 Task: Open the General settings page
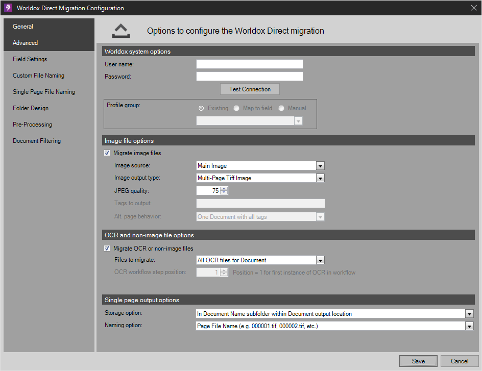pyautogui.click(x=49, y=27)
